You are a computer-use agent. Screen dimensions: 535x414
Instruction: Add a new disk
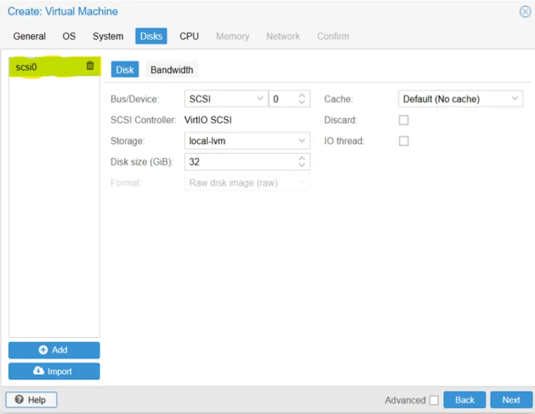pos(54,351)
